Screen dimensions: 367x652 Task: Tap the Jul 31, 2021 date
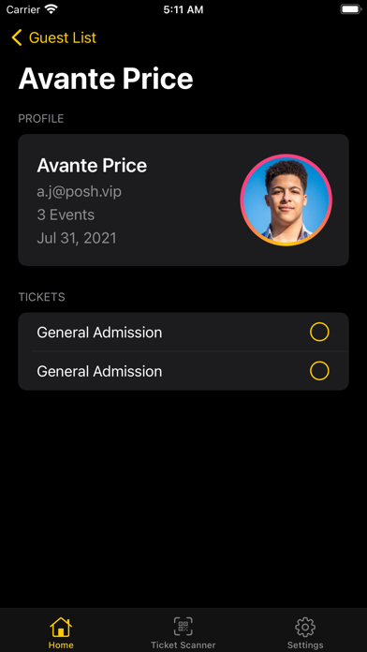click(77, 238)
